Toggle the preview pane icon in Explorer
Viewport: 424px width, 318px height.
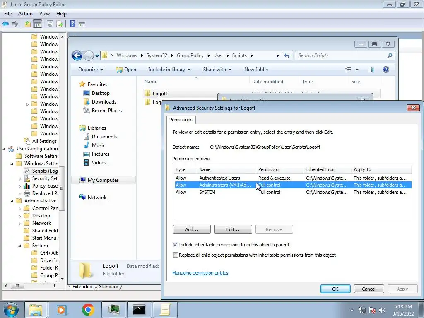[x=371, y=70]
